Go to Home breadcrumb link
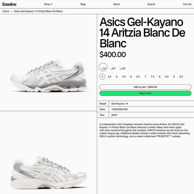This screenshot has height=194, width=194. (6, 11)
